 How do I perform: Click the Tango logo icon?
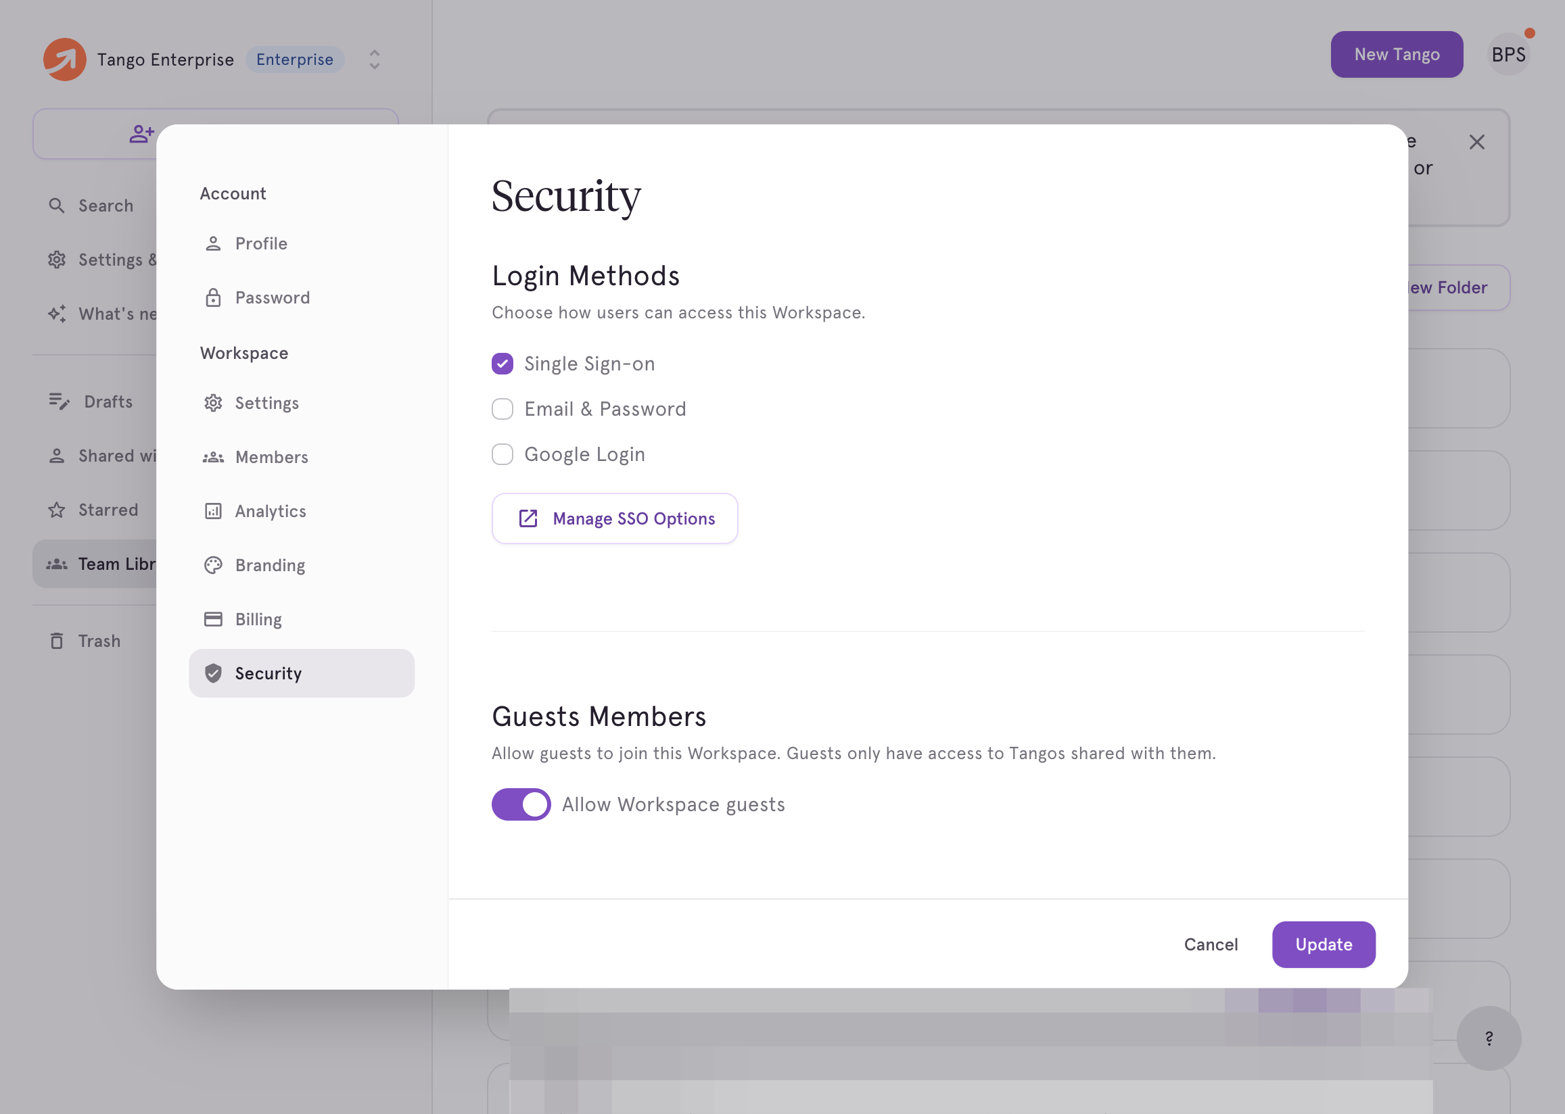(64, 59)
